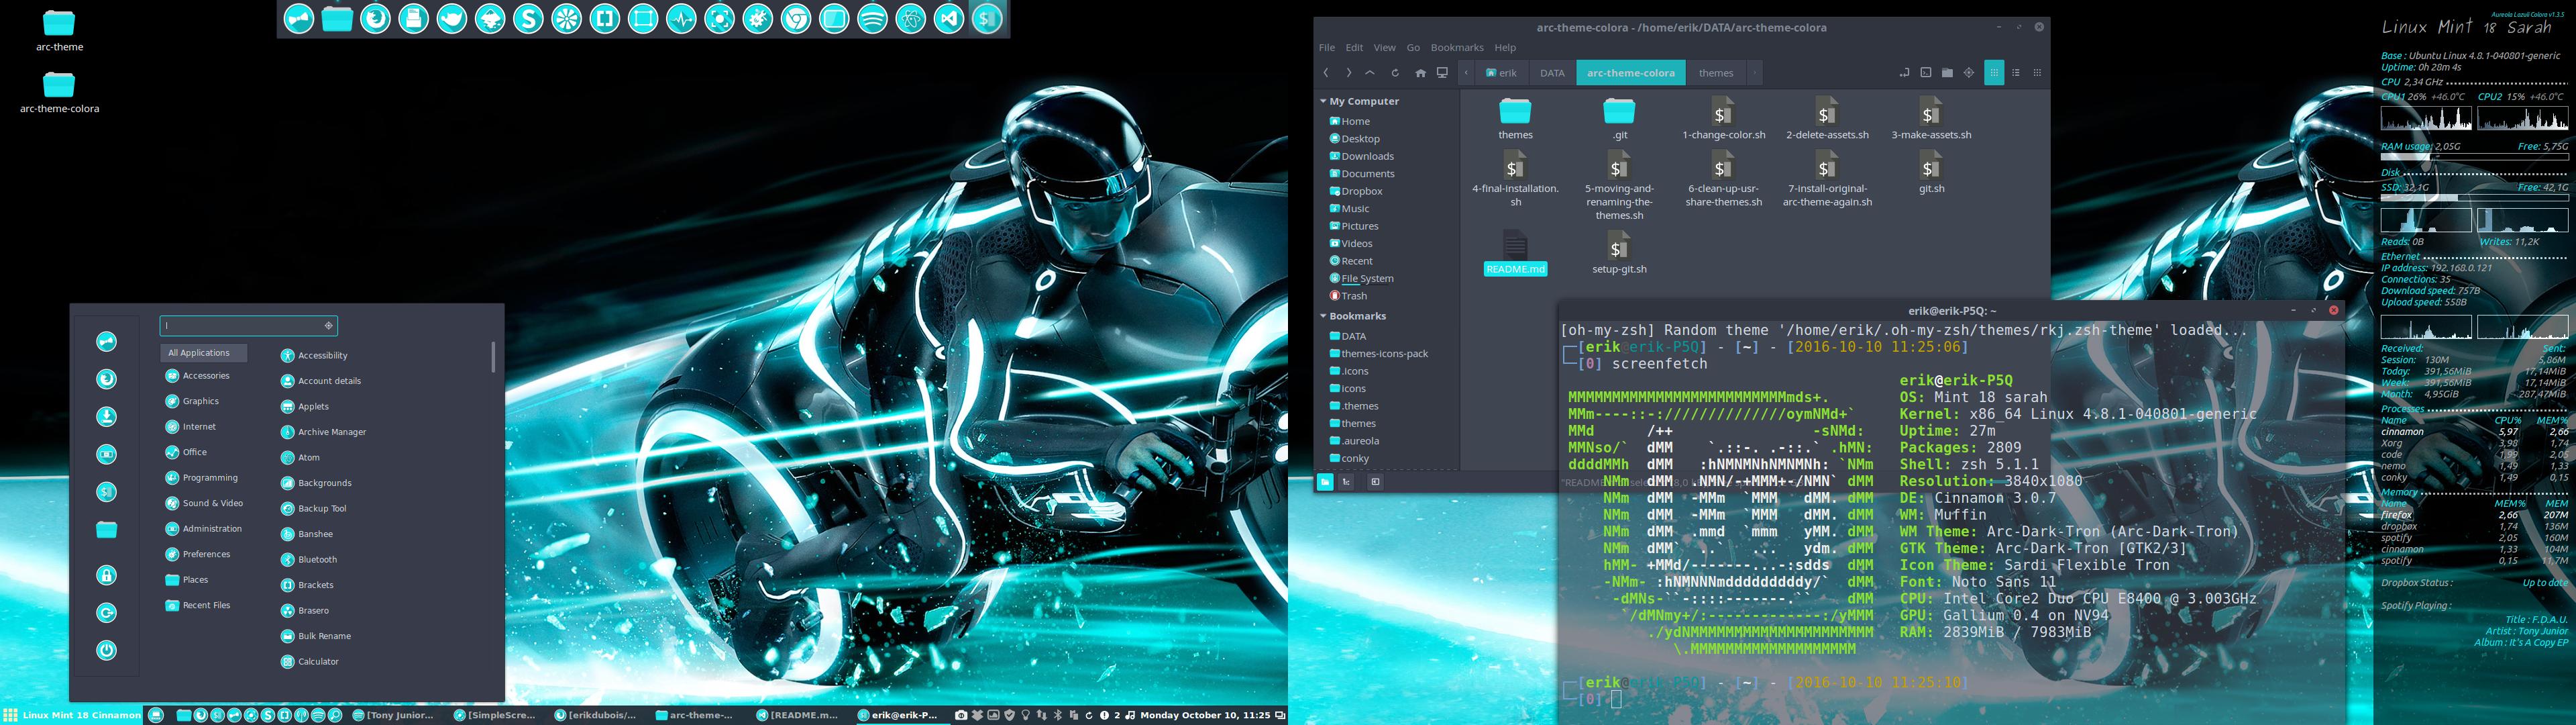
Task: Open the Bookmarks menu
Action: 1456,47
